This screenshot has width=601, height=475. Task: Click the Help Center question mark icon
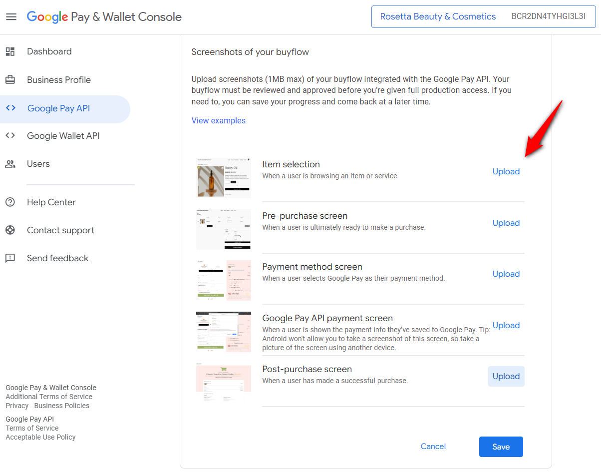(10, 202)
